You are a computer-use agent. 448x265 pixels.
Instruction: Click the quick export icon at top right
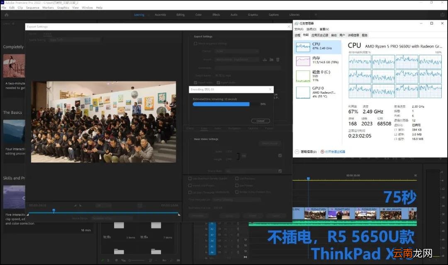click(442, 14)
